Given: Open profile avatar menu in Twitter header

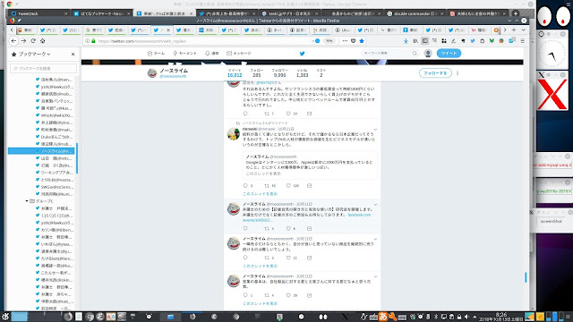Looking at the screenshot, I should [428, 54].
